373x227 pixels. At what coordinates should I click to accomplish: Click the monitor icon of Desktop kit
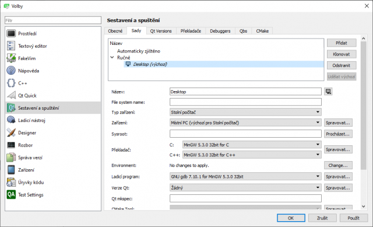pyautogui.click(x=128, y=64)
